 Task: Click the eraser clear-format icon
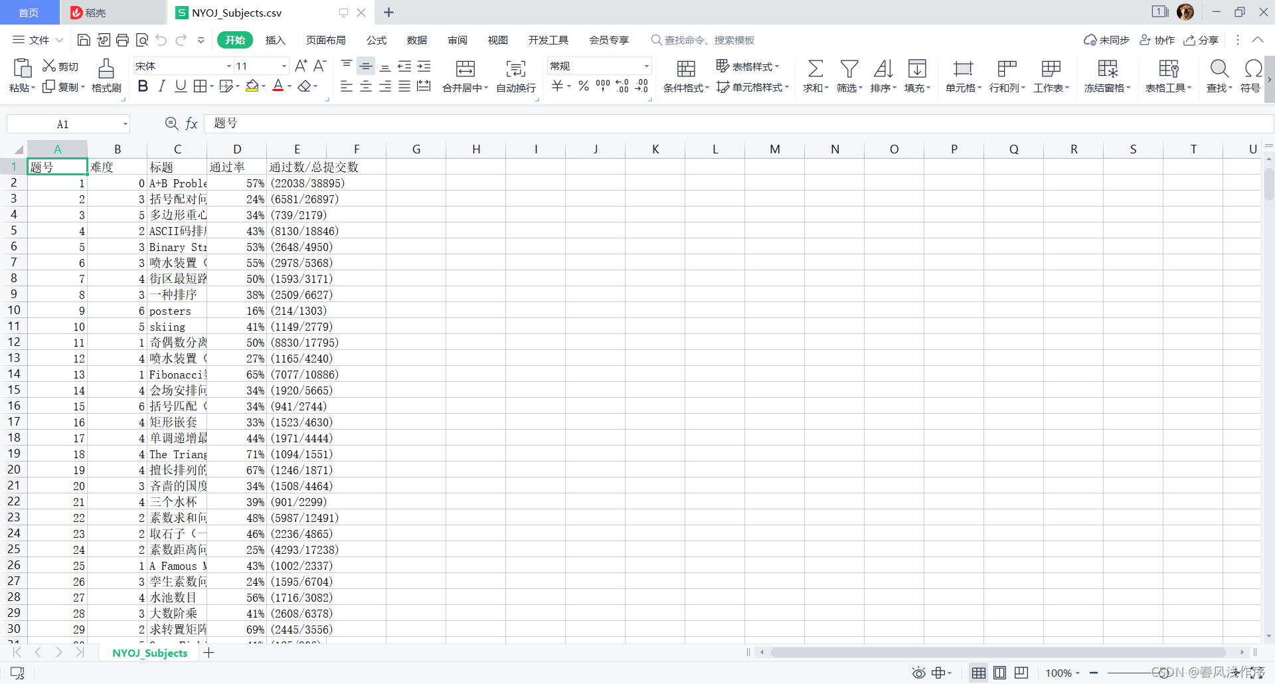point(304,86)
